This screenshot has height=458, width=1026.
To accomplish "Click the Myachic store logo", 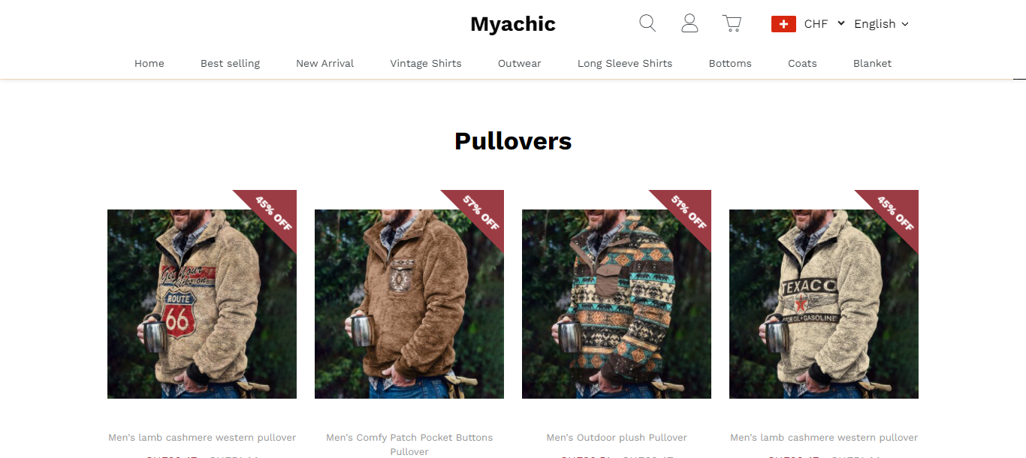I will click(x=513, y=24).
